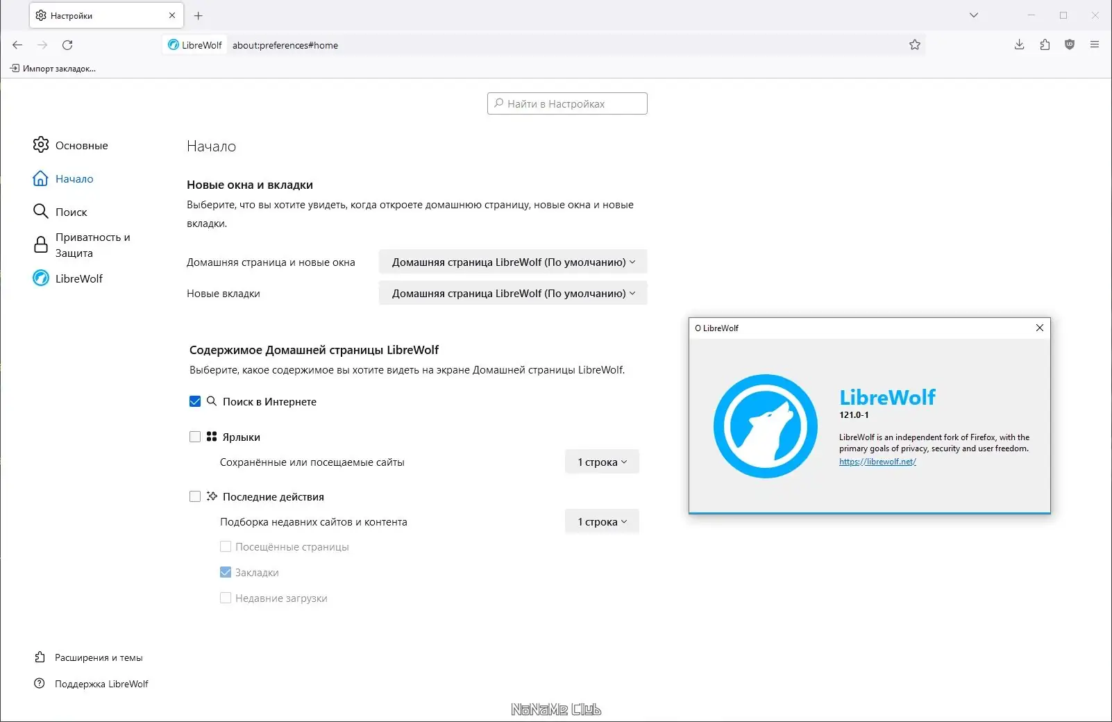Open the Extensions toolbar button
The width and height of the screenshot is (1112, 722).
coord(1045,45)
